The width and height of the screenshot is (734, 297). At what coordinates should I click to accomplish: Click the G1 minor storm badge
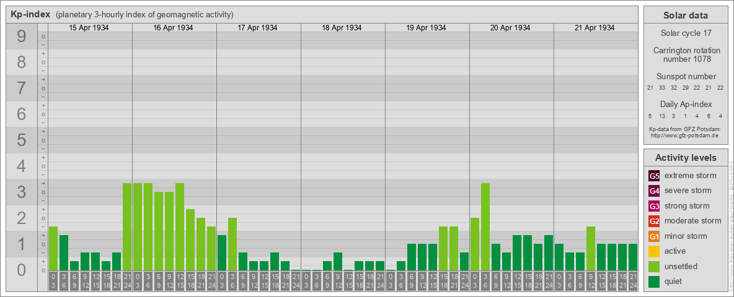(x=654, y=236)
